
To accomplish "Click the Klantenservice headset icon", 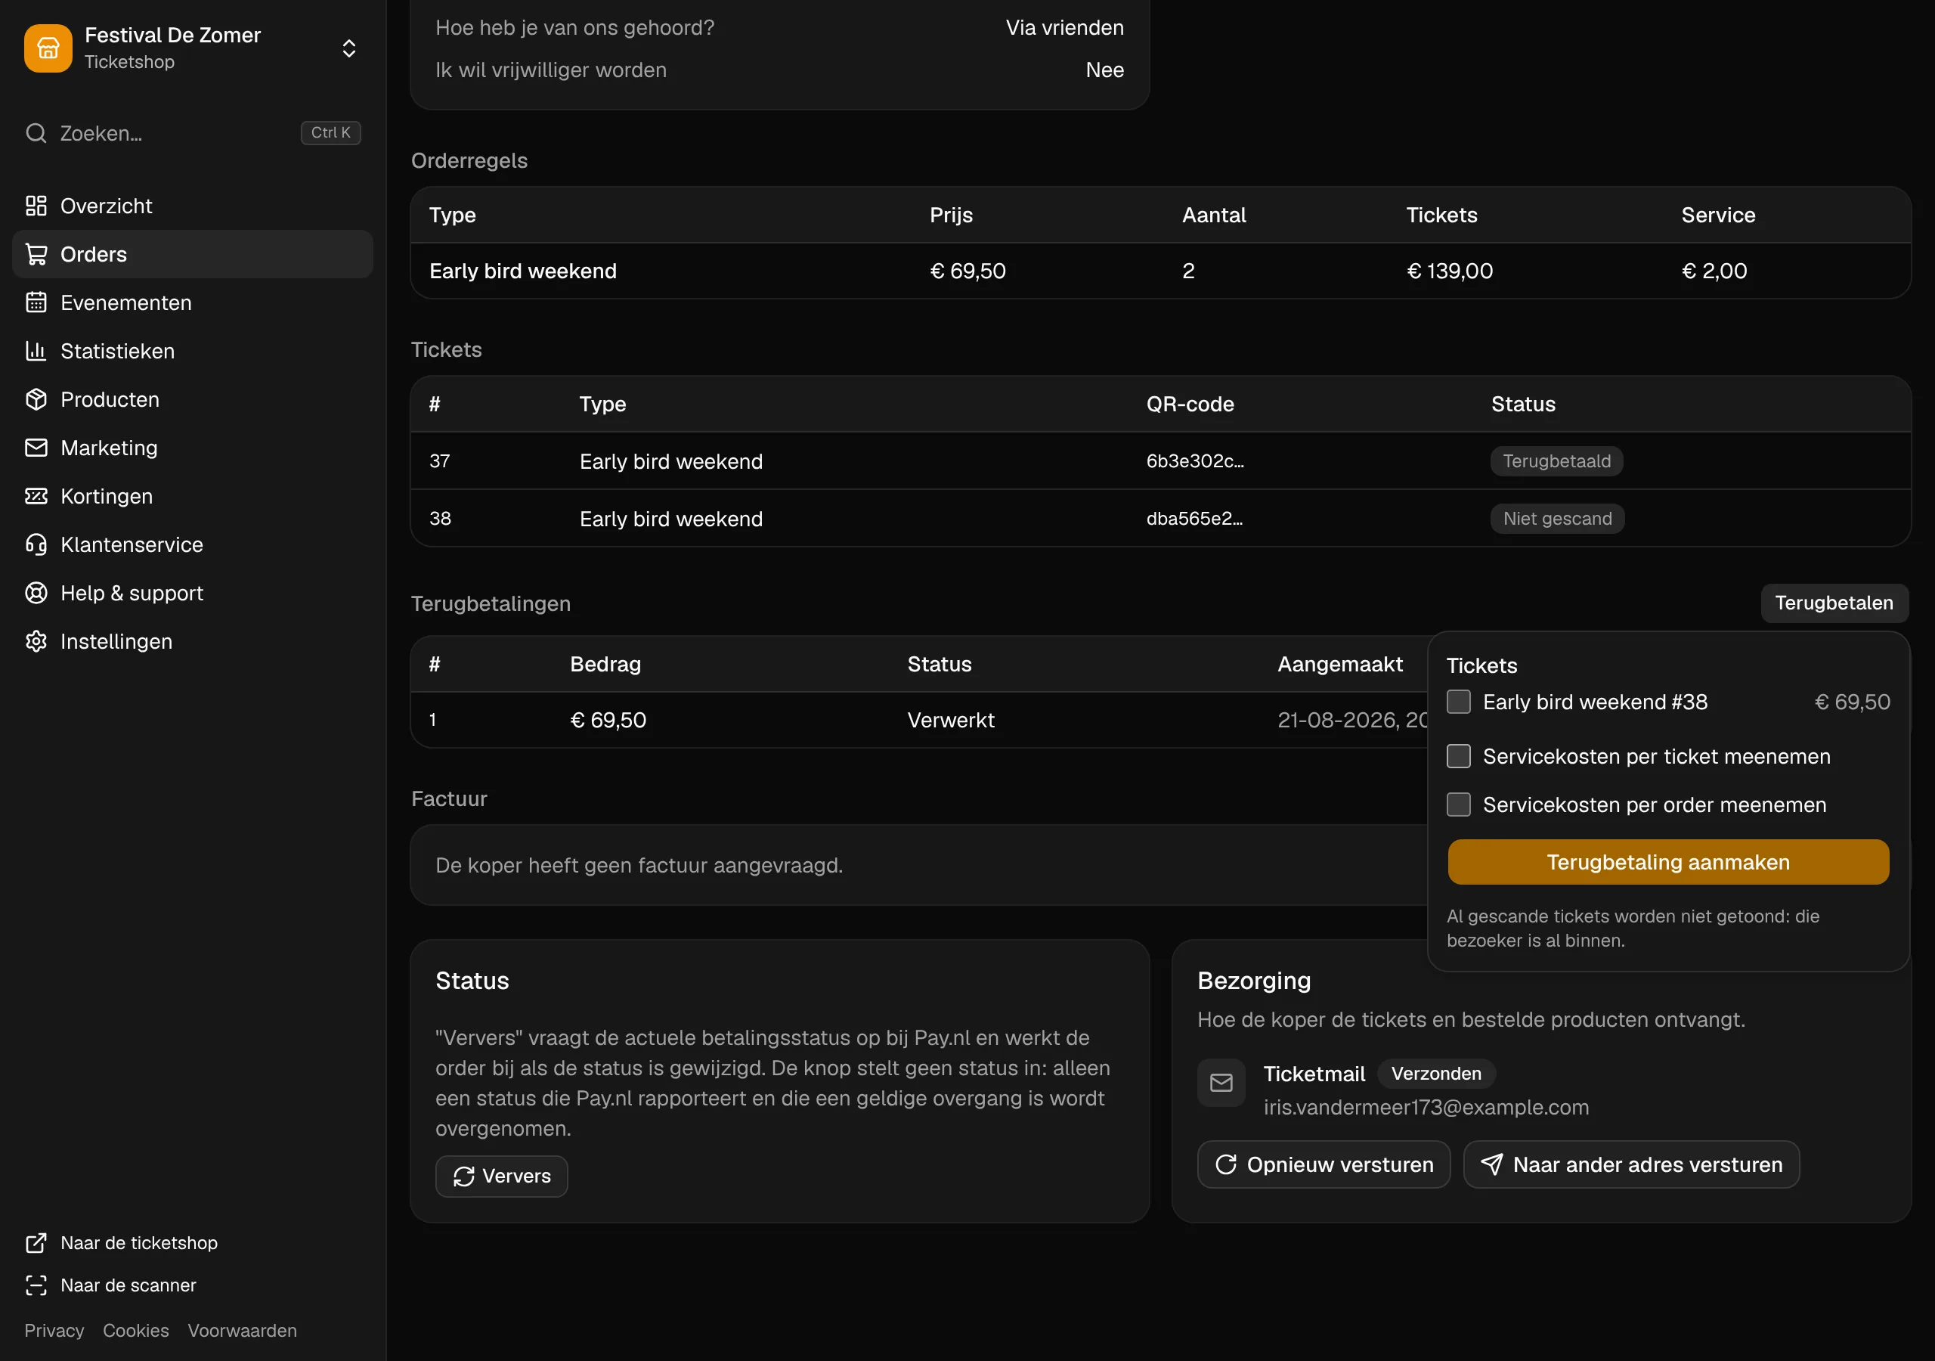I will (x=36, y=544).
